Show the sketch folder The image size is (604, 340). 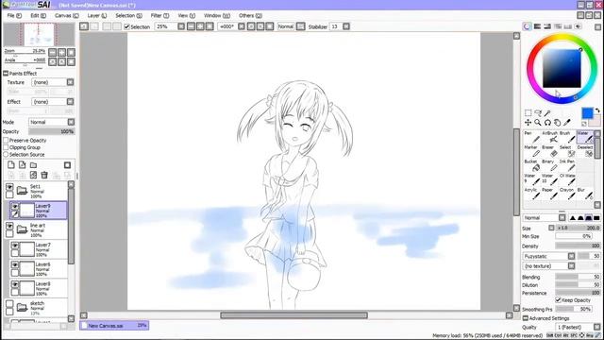[x=9, y=304]
